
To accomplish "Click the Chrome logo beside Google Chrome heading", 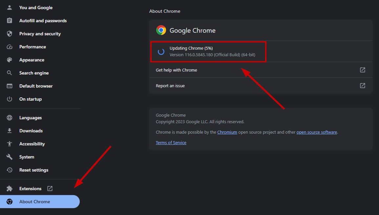I will pos(161,30).
